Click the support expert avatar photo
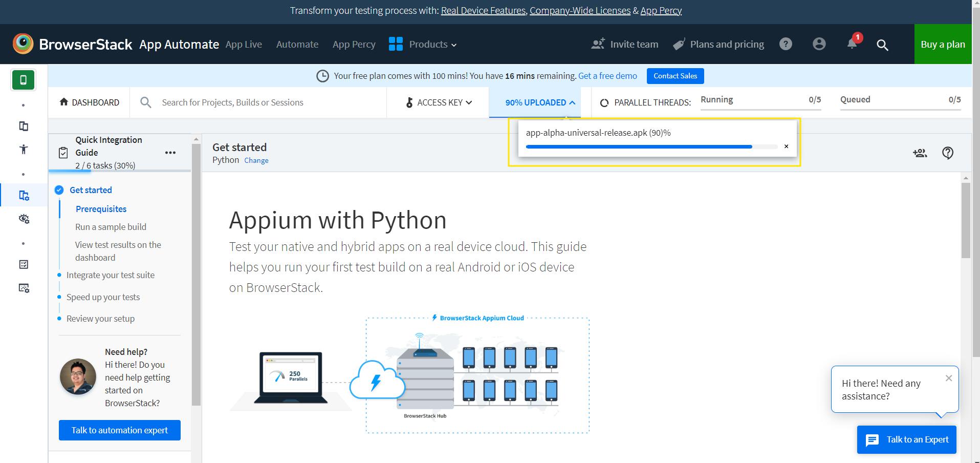This screenshot has height=463, width=980. click(78, 376)
